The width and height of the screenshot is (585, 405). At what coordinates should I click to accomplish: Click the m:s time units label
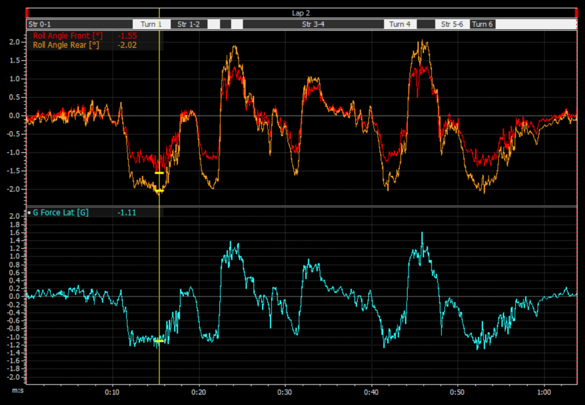coord(18,391)
